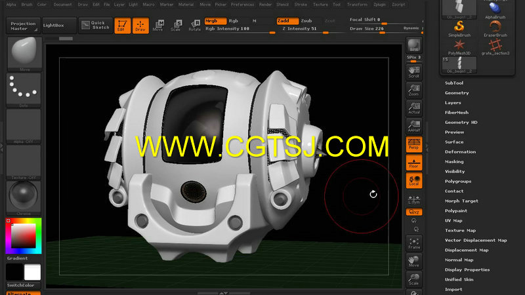
Task: Enable Rgb paint mode
Action: [x=234, y=21]
